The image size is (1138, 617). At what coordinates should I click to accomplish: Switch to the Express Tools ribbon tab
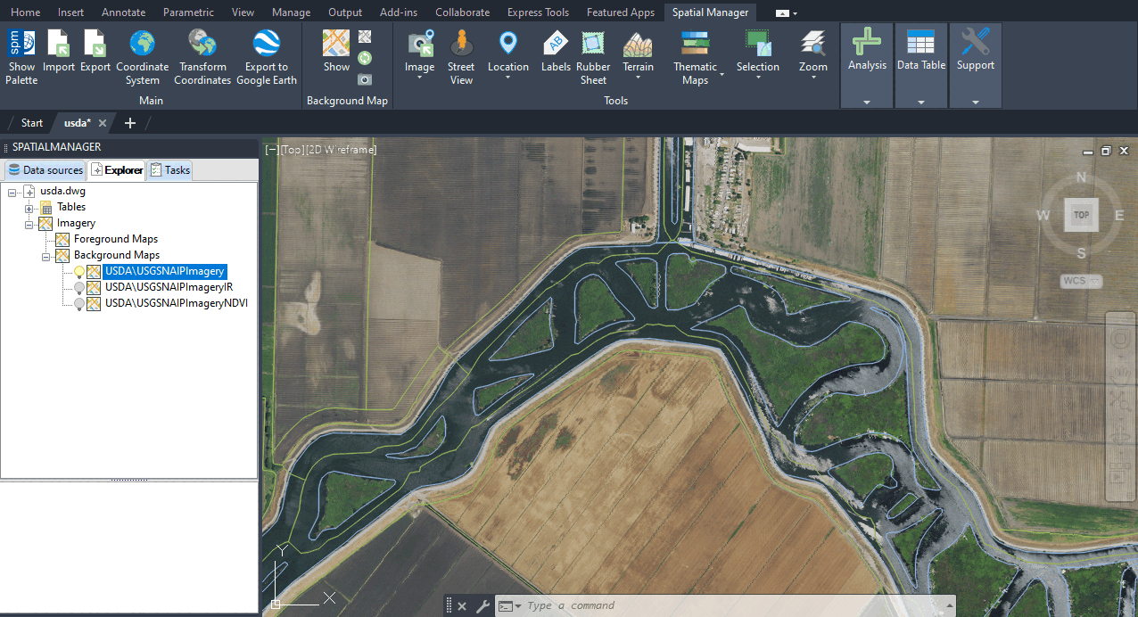[x=538, y=12]
